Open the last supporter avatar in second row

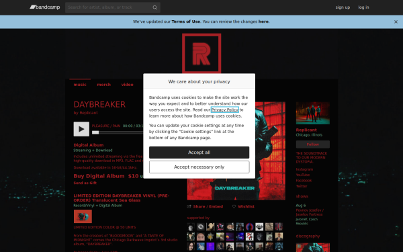pos(279,237)
